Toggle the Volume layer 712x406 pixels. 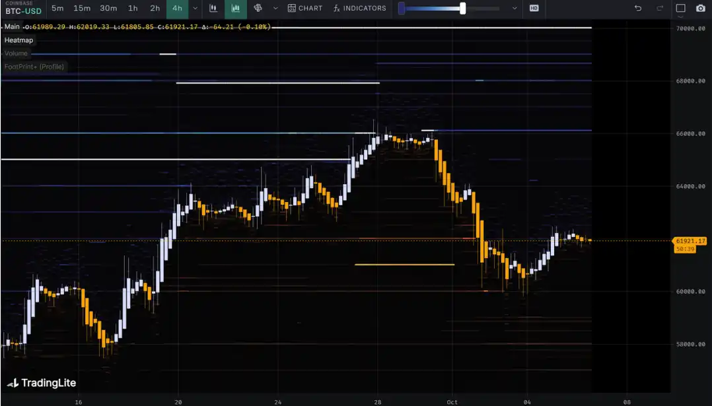16,53
